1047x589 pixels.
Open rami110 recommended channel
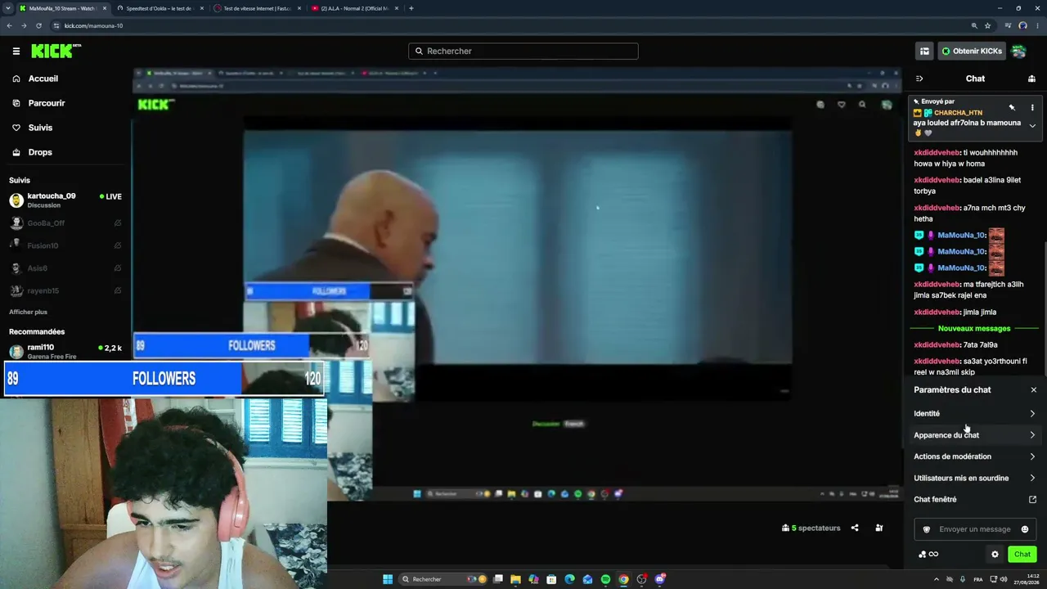click(x=65, y=350)
